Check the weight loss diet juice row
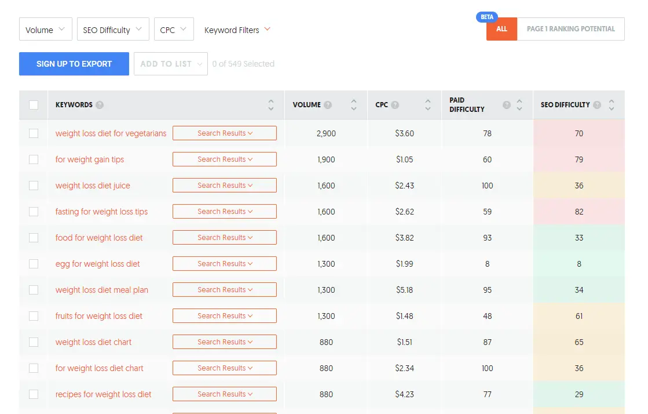Image resolution: width=648 pixels, height=414 pixels. (34, 186)
